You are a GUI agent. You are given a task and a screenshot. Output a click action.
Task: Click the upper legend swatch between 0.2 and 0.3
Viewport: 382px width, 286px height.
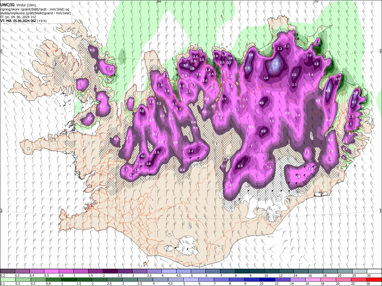pyautogui.click(x=7, y=271)
